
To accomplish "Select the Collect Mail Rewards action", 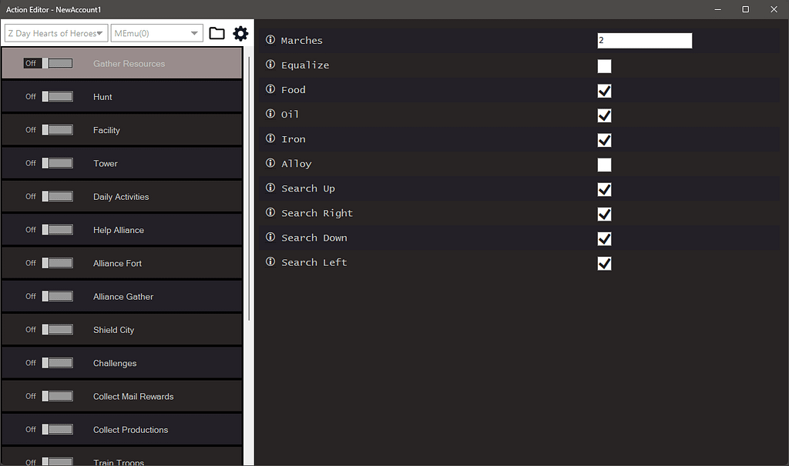I will tap(122, 396).
